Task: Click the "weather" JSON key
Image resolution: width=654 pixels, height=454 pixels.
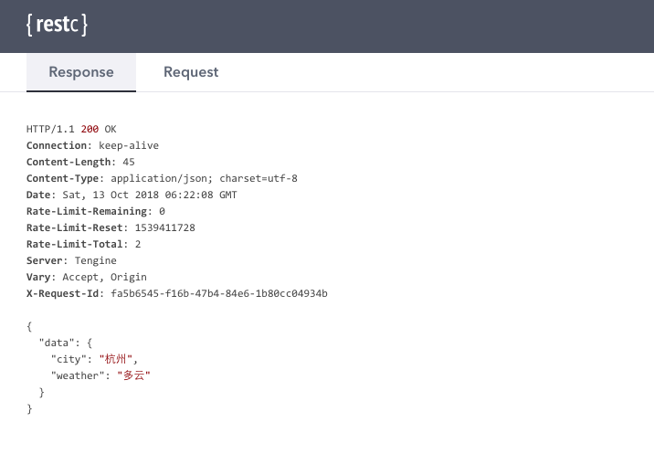Action: pyautogui.click(x=78, y=375)
